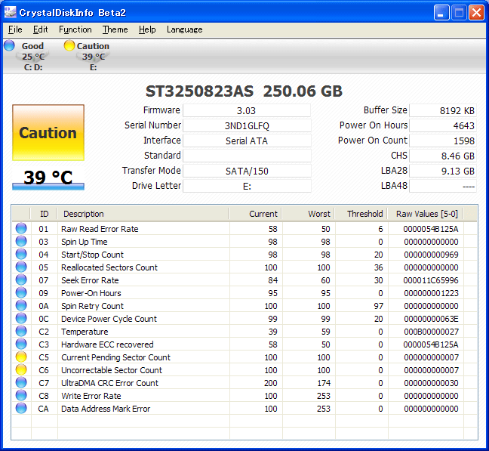The image size is (489, 451).
Task: Click the Serial Number field
Action: (246, 125)
